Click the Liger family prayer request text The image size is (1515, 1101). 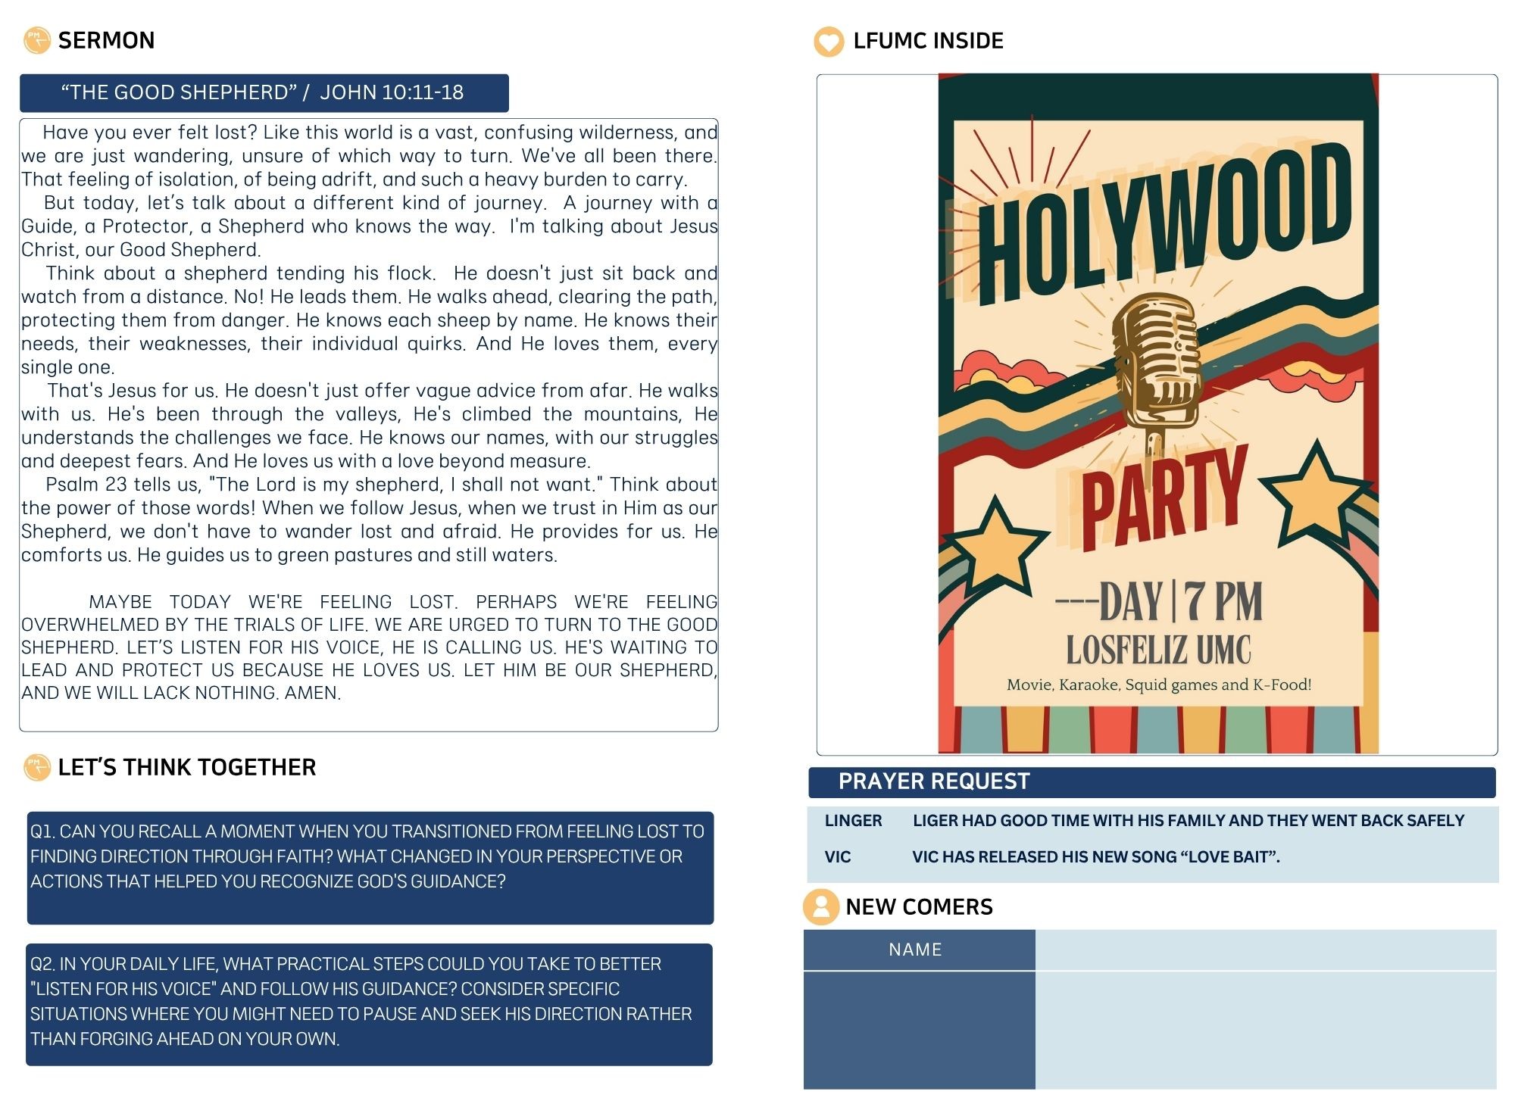[x=1188, y=821]
